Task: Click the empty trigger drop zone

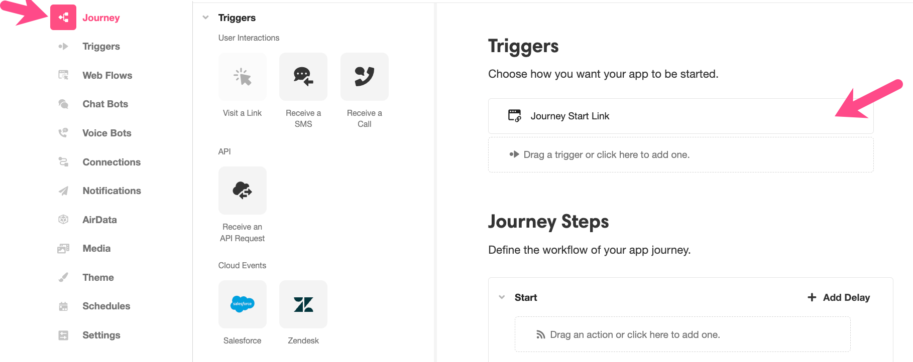Action: [x=680, y=155]
